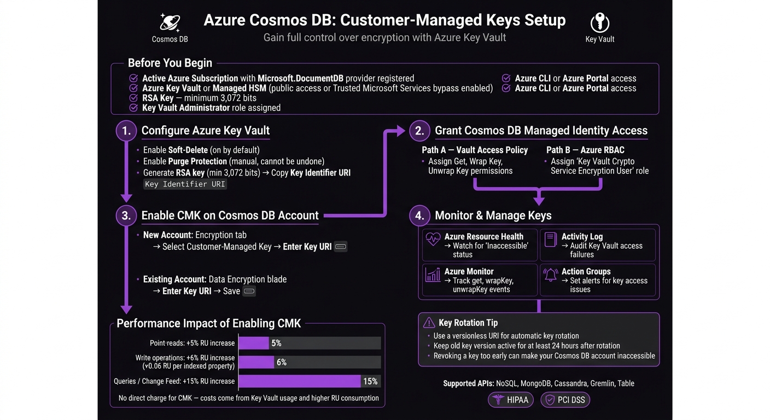The image size is (770, 420).
Task: Click the 'Performance Impact of Enabling CMK' heading
Action: pos(209,323)
